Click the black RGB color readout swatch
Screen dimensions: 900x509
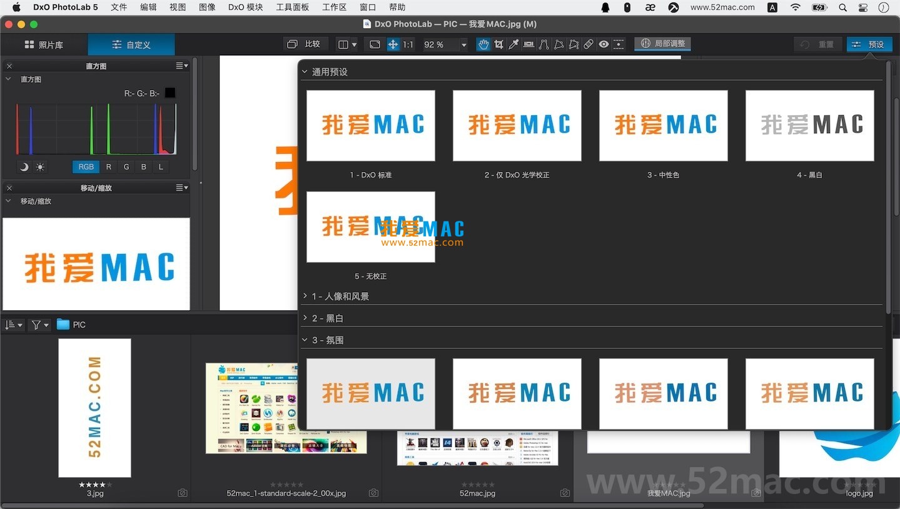click(x=169, y=93)
